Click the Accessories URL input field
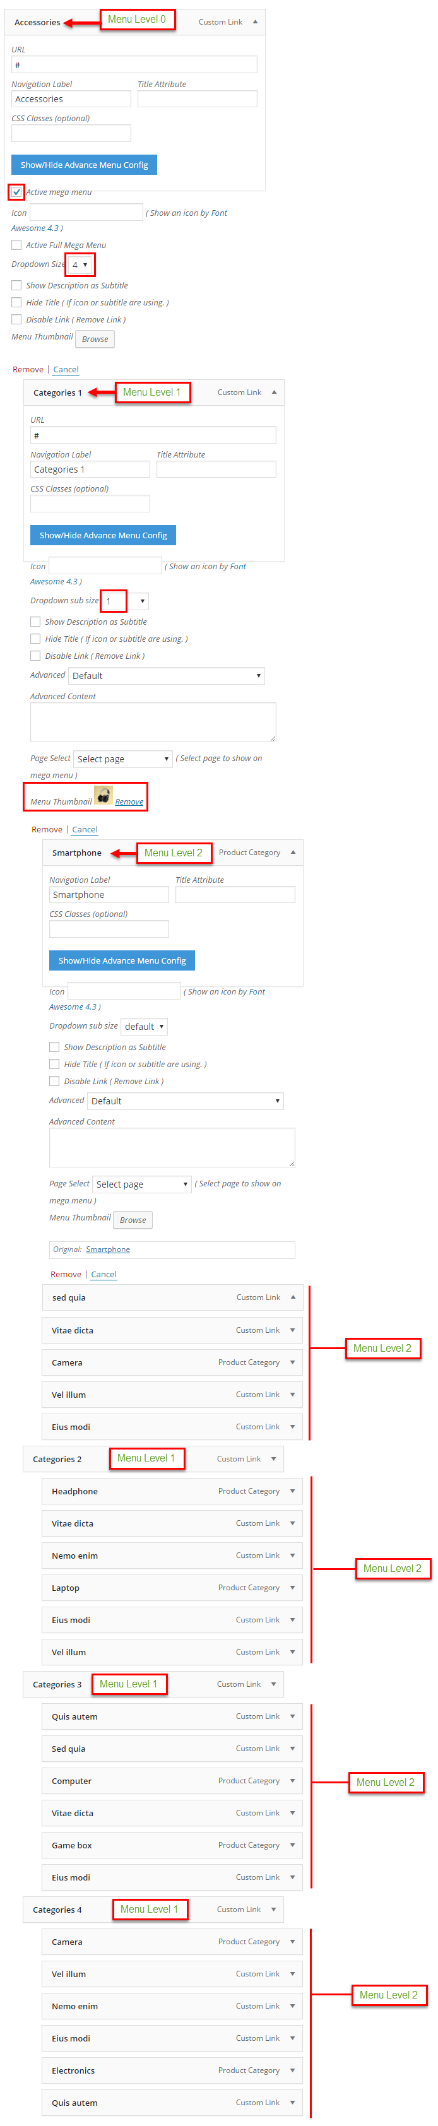Image resolution: width=438 pixels, height=2126 pixels. pos(134,64)
